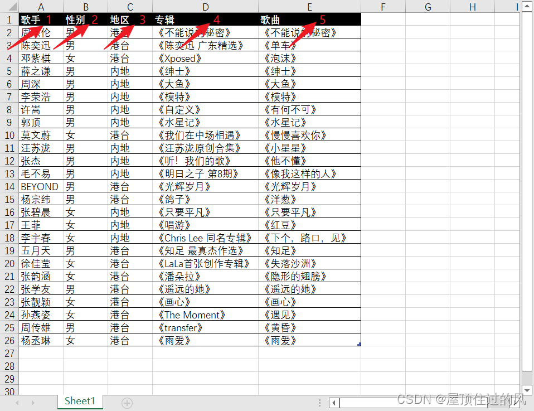This screenshot has width=534, height=411.
Task: Select the cell with 邓紫棋
Action: click(x=41, y=58)
